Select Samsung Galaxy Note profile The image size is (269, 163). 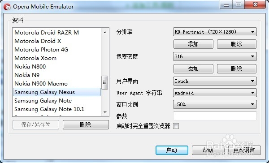click(x=57, y=101)
